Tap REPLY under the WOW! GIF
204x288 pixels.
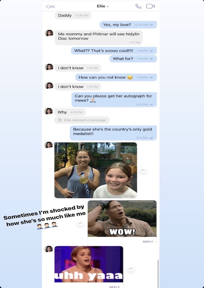click(148, 242)
